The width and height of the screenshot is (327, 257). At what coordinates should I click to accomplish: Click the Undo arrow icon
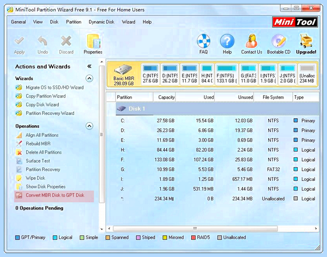[x=43, y=41]
